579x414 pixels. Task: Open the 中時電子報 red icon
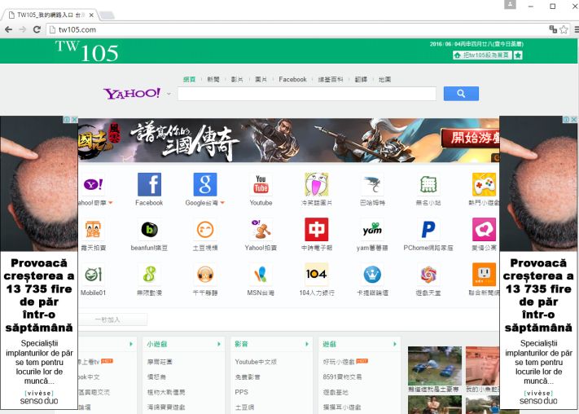(x=317, y=230)
